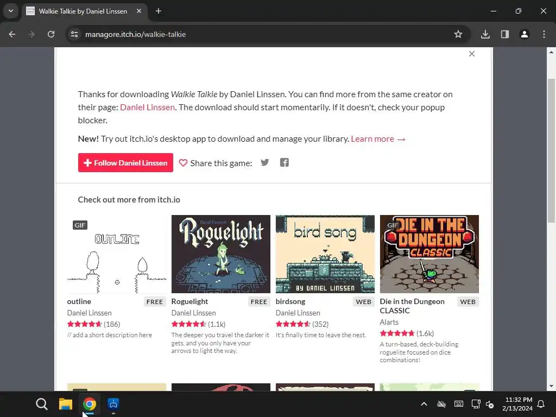Open the birdsong title link

(x=290, y=301)
